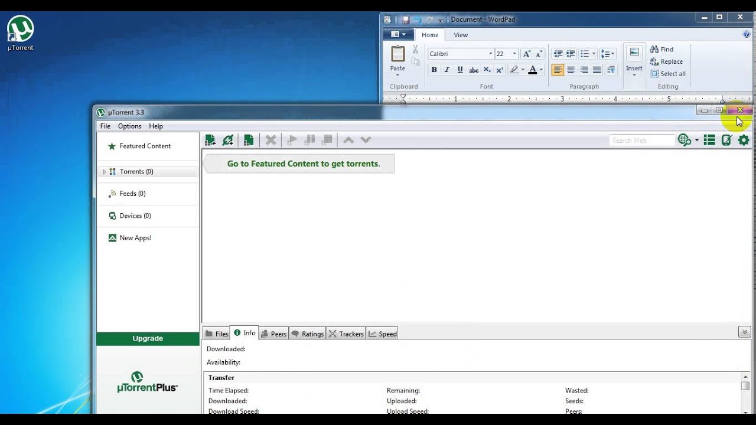The height and width of the screenshot is (425, 756).
Task: Open the uTorrent Help menu
Action: coord(156,126)
